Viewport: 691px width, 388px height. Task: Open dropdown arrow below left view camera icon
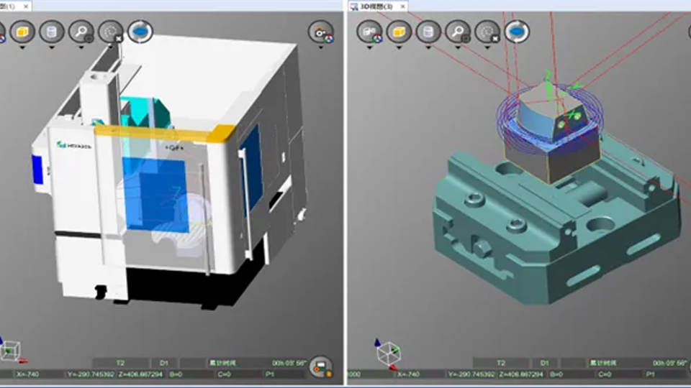320,49
